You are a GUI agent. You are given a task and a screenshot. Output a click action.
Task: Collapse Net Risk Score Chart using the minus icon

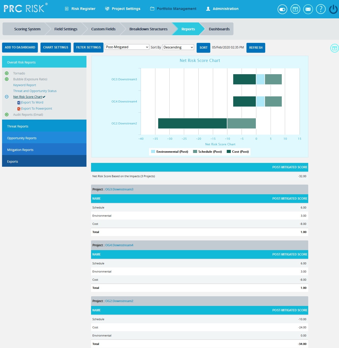click(x=7, y=97)
